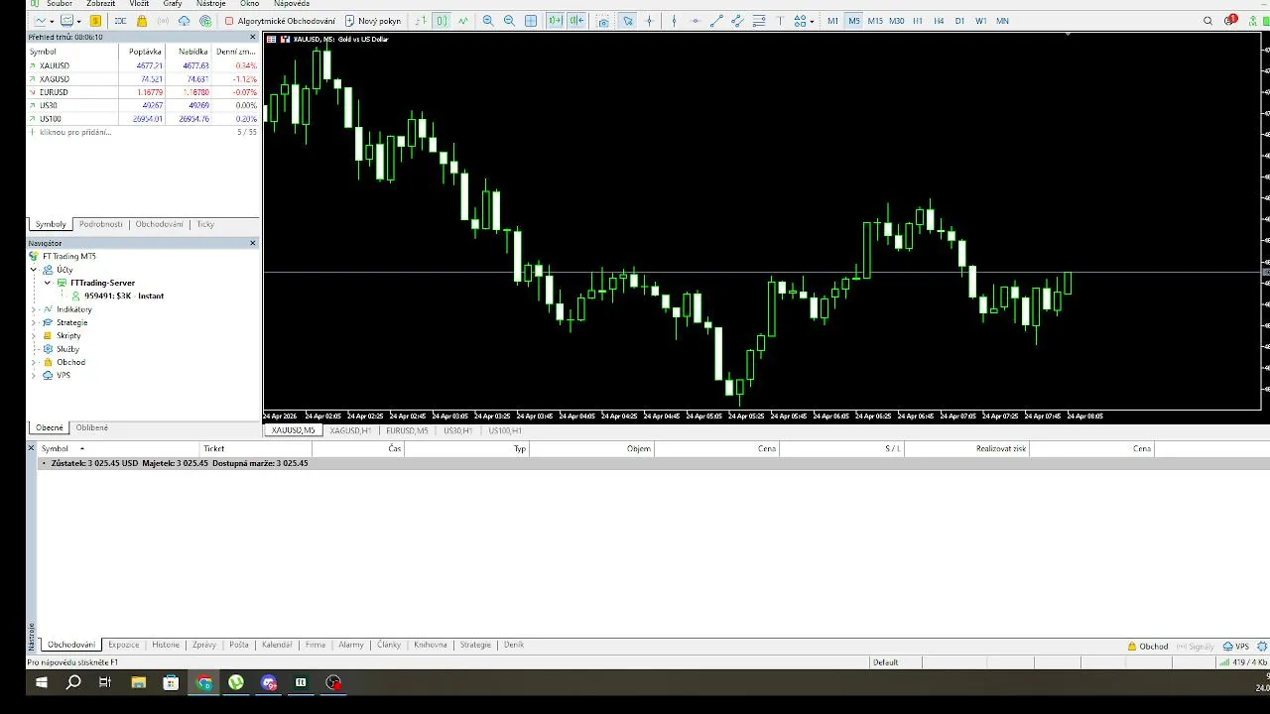This screenshot has height=714, width=1270.
Task: Switch chart to bar chart style
Action: 421,21
